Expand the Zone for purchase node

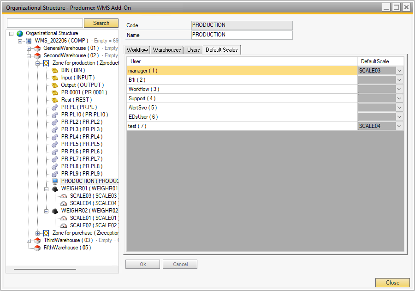coord(37,232)
